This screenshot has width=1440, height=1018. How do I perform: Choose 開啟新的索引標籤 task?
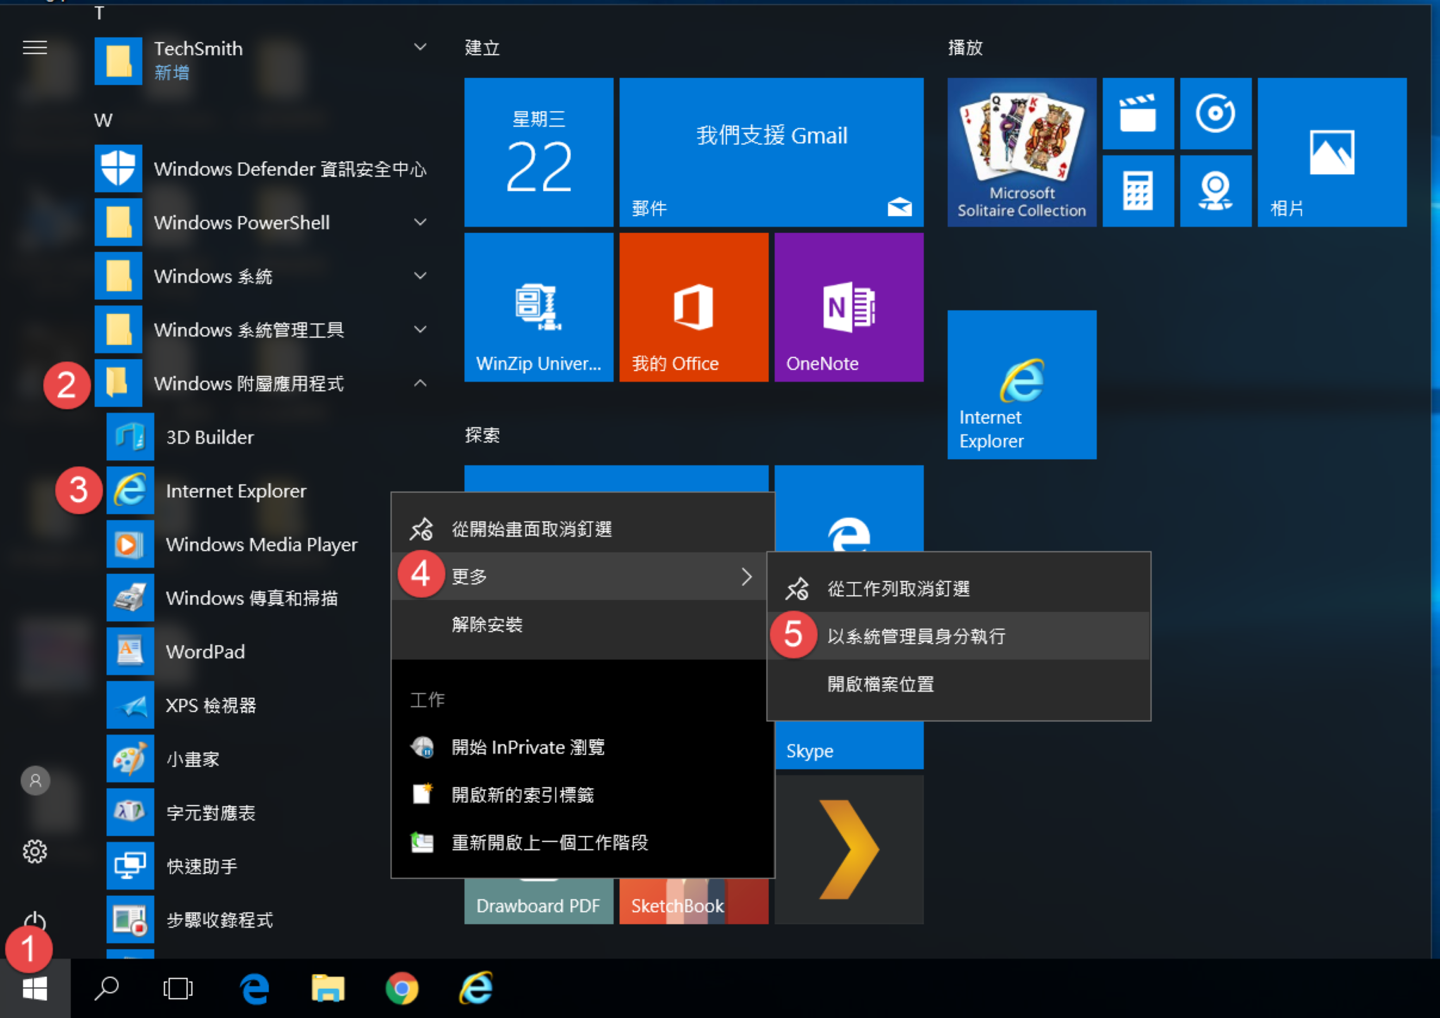[583, 795]
